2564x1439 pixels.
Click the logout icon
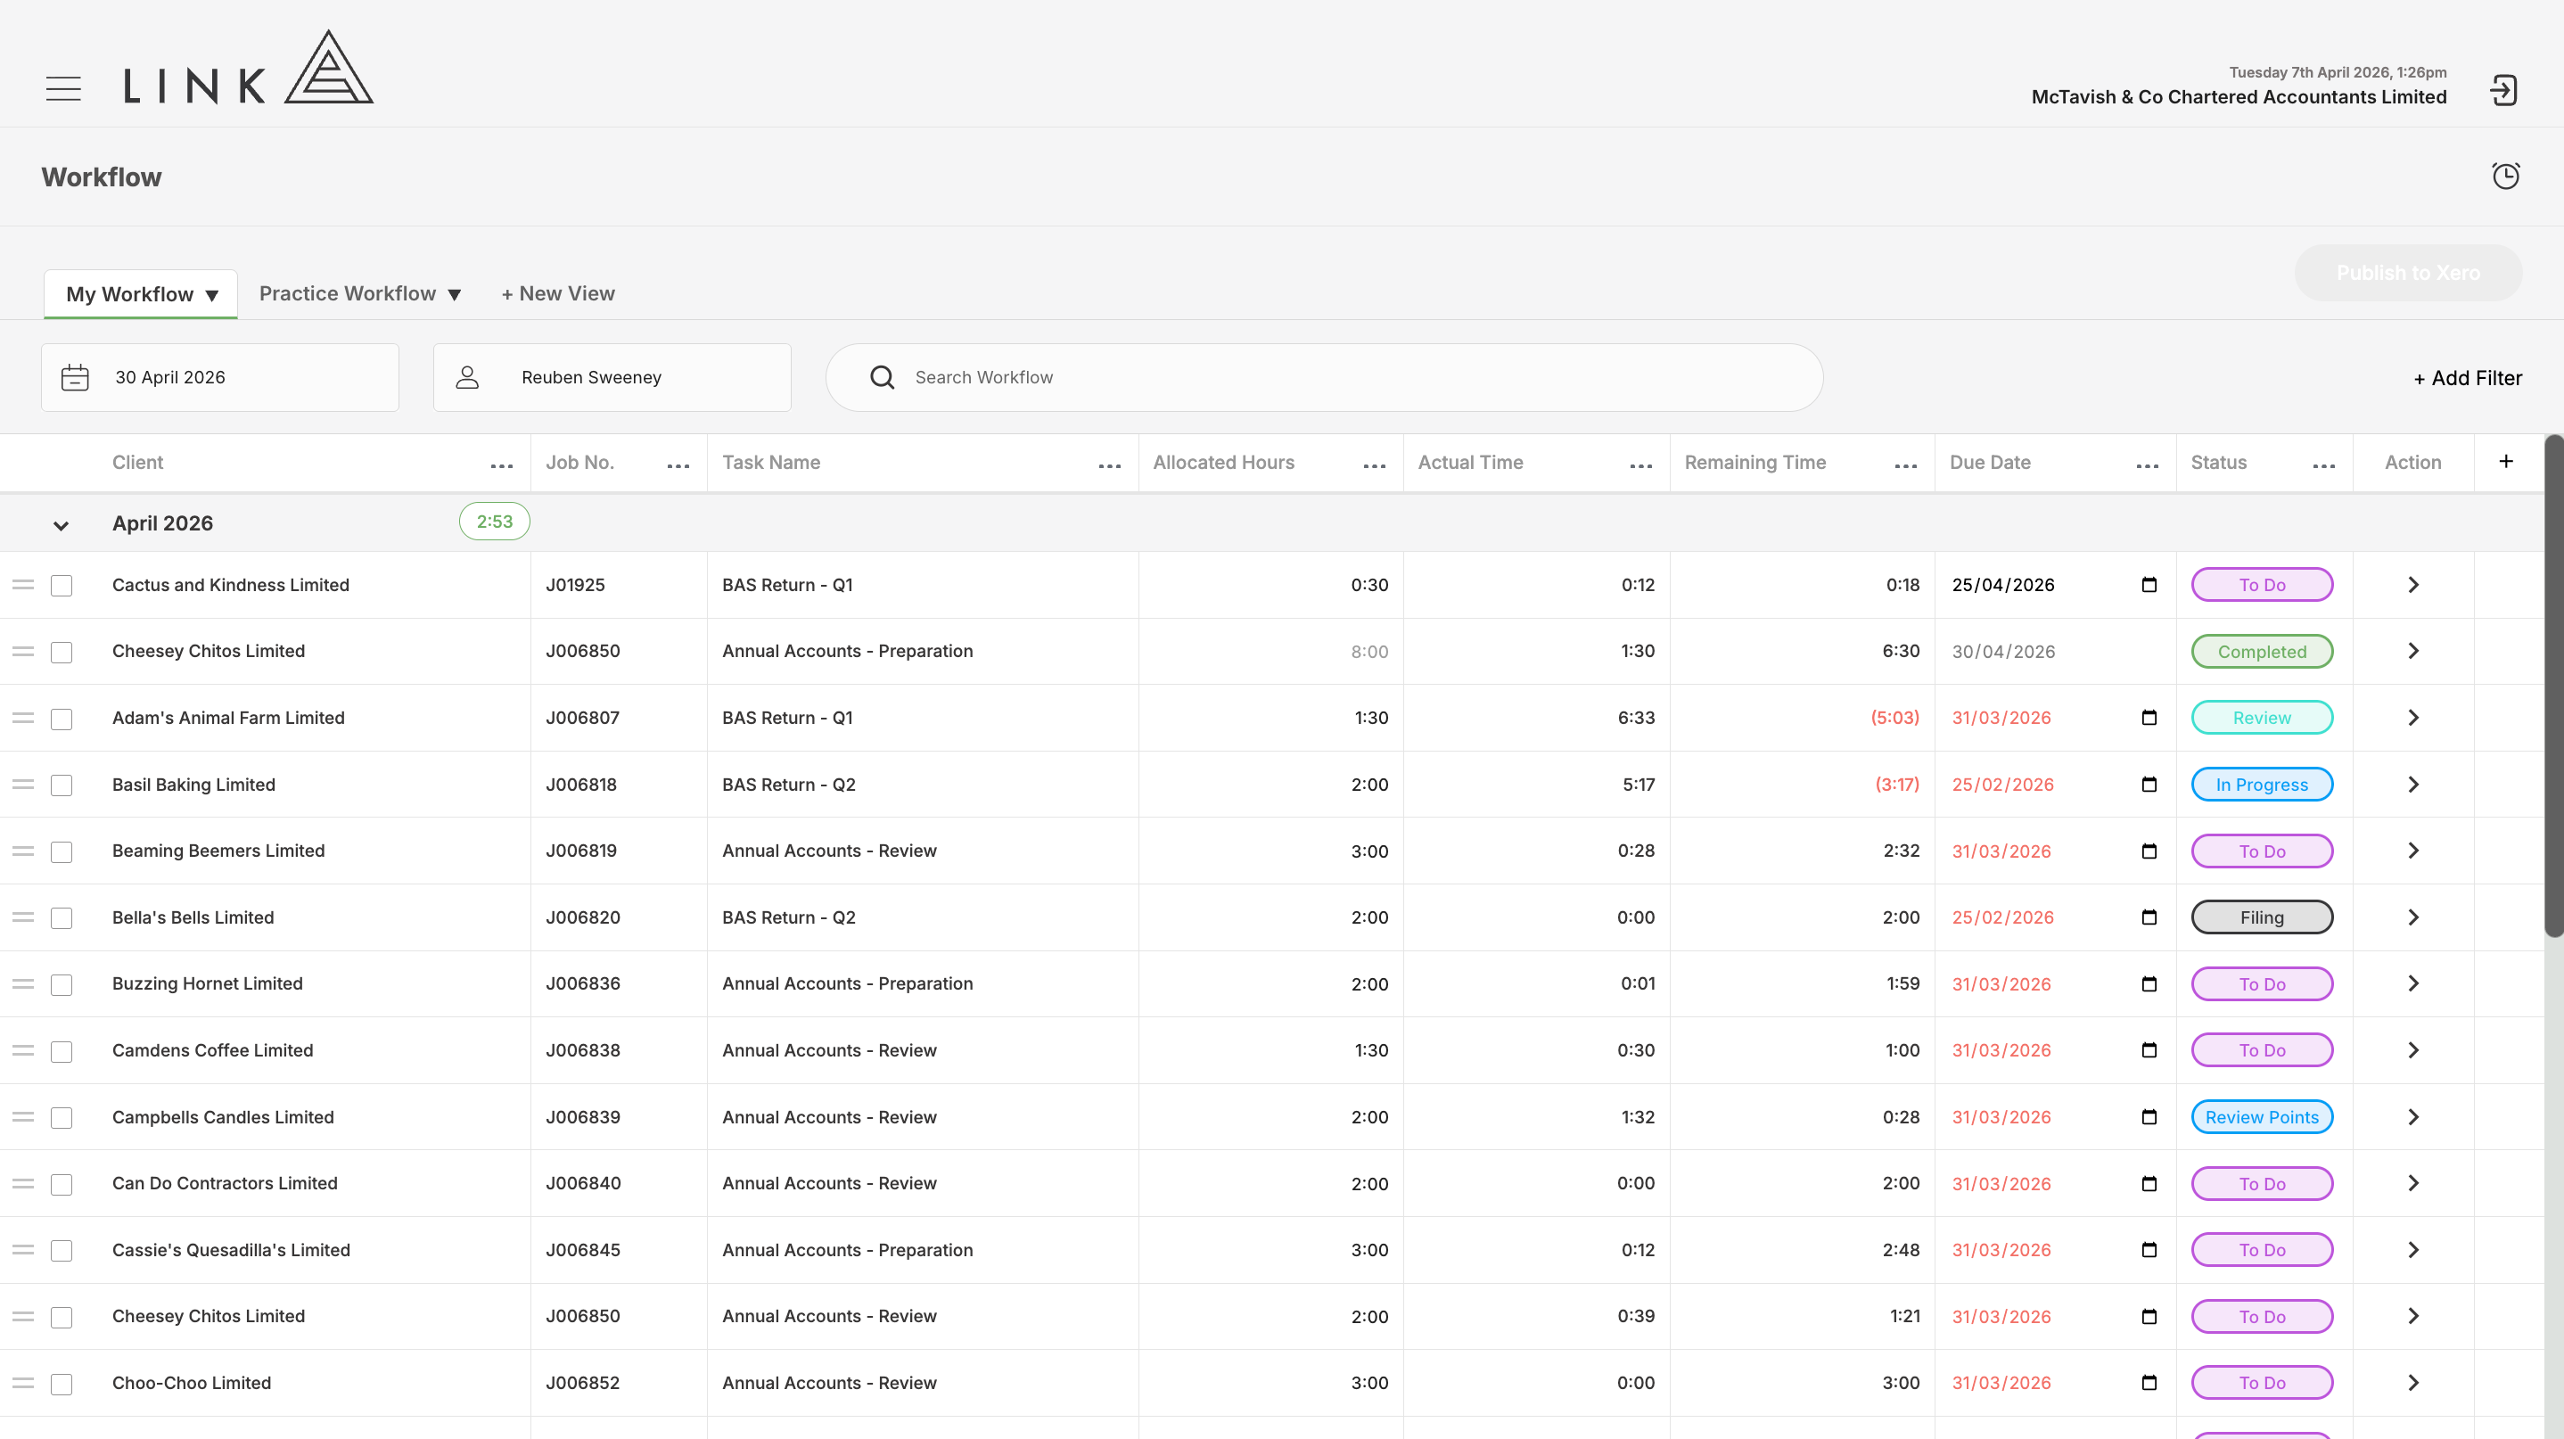[x=2503, y=91]
